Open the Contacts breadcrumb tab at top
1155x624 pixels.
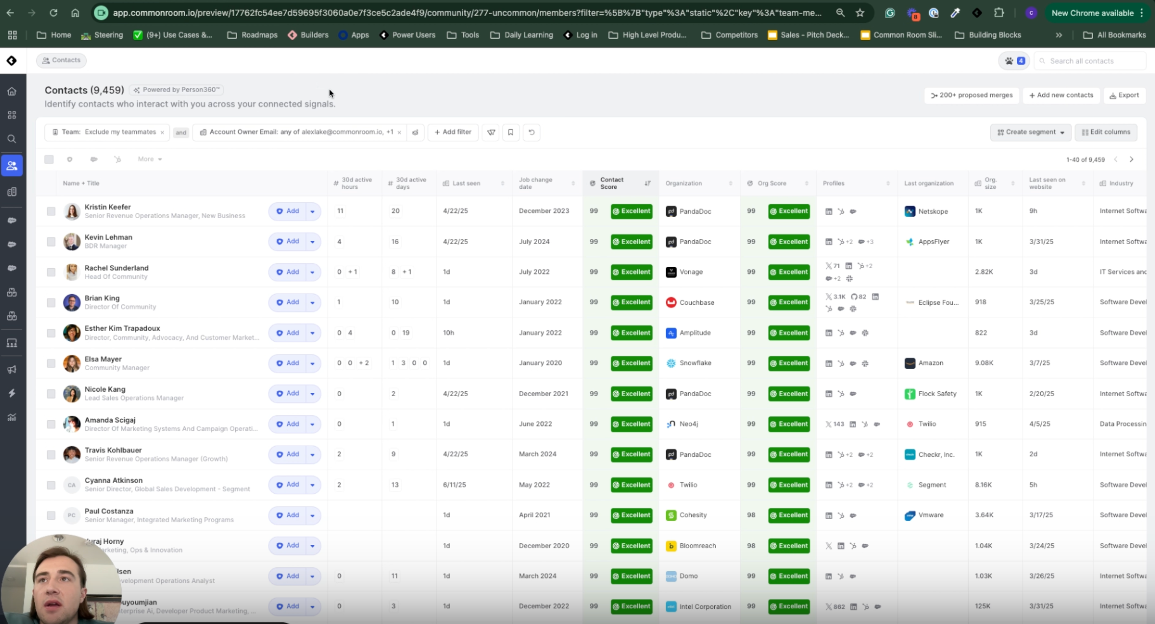(x=61, y=60)
